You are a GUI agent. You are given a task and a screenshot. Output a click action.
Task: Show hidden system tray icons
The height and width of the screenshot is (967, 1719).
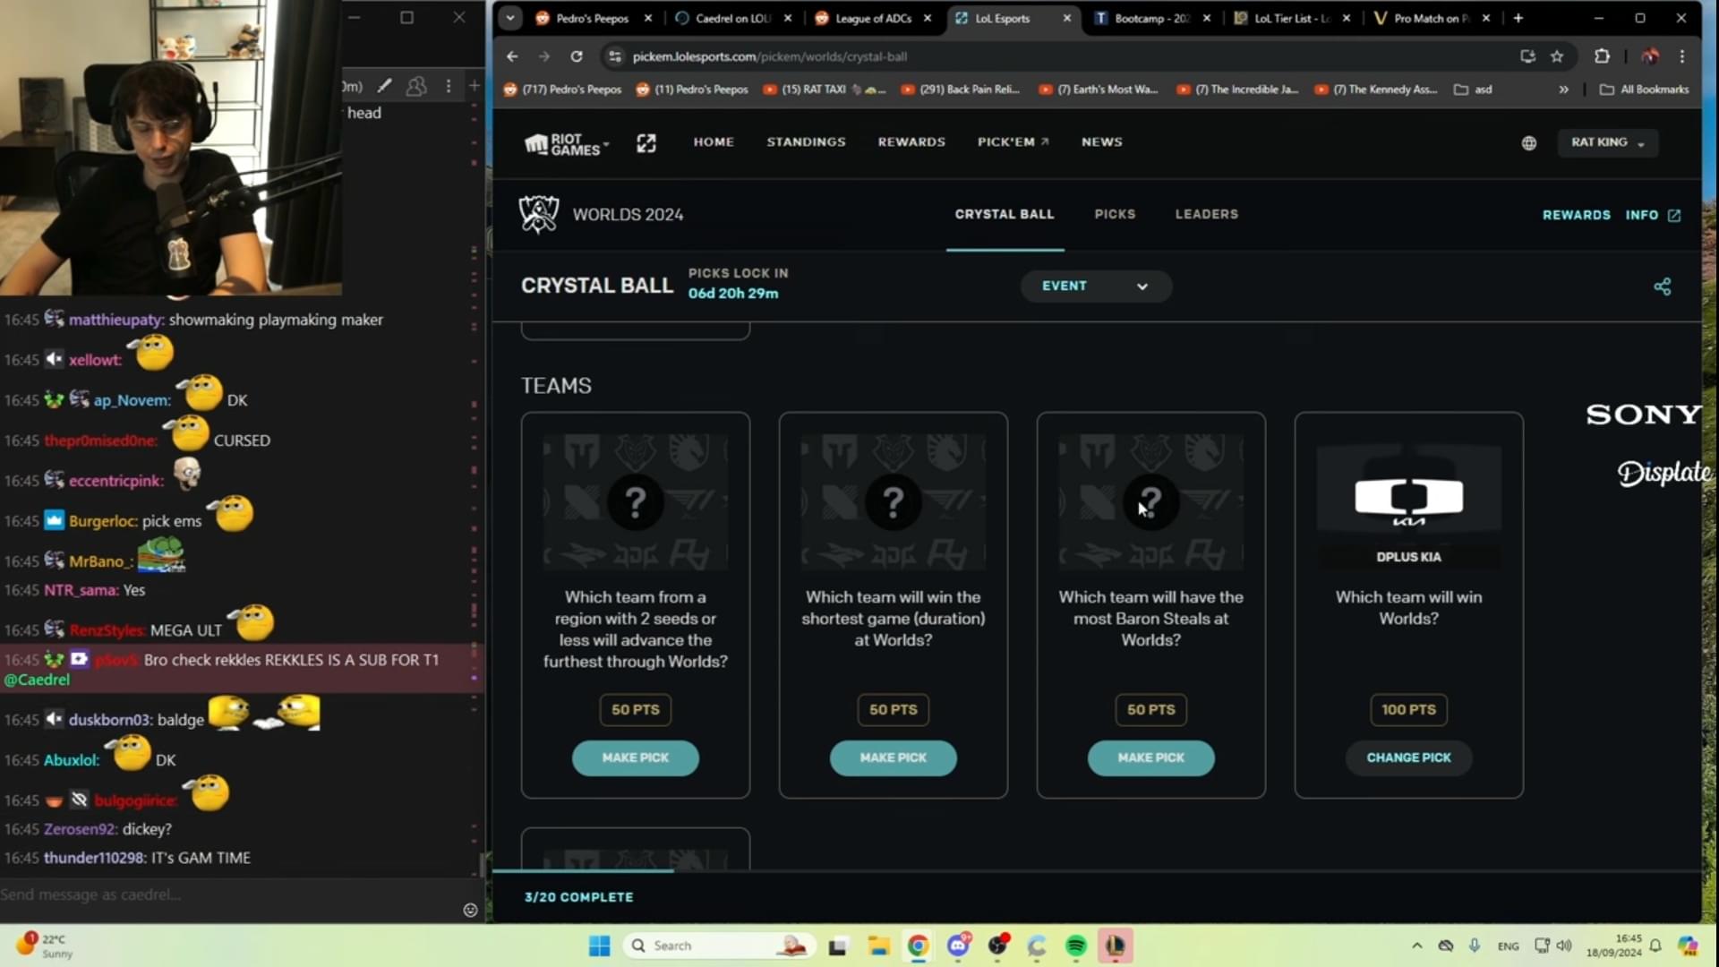pos(1416,946)
